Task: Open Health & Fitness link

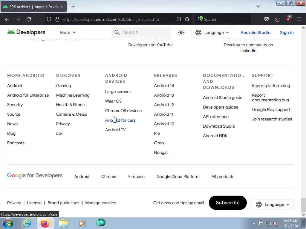Action: 71,105
